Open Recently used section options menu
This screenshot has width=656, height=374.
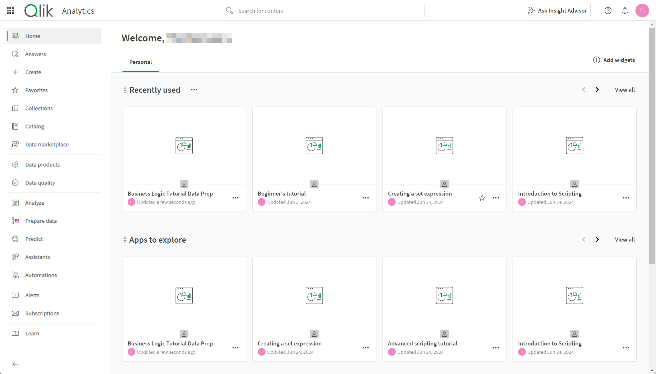(x=194, y=90)
